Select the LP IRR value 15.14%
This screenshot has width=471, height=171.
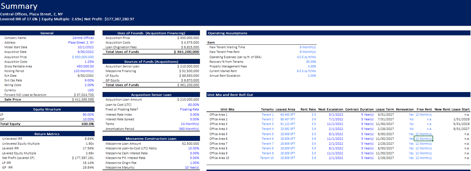click(88, 163)
